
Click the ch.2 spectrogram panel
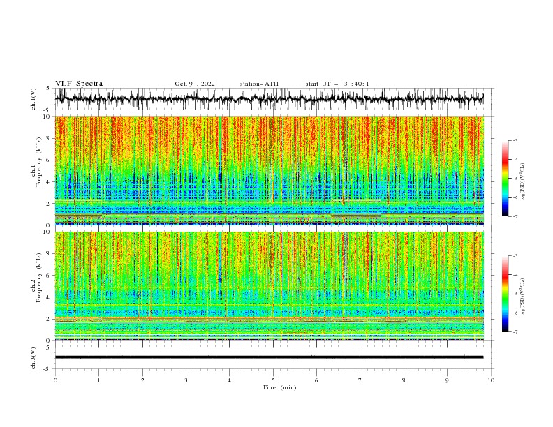[x=270, y=286]
